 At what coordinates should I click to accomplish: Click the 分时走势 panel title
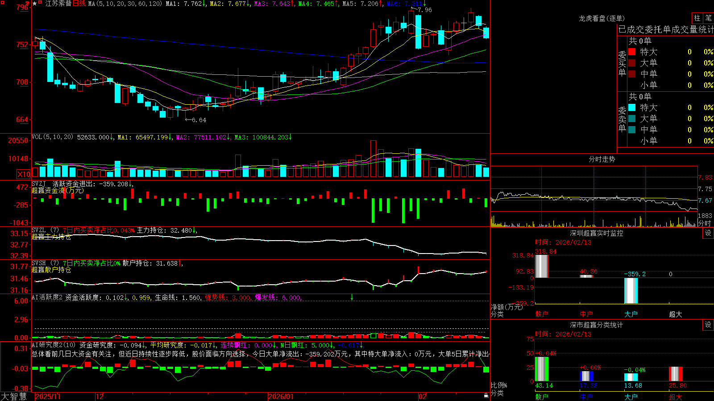[602, 159]
